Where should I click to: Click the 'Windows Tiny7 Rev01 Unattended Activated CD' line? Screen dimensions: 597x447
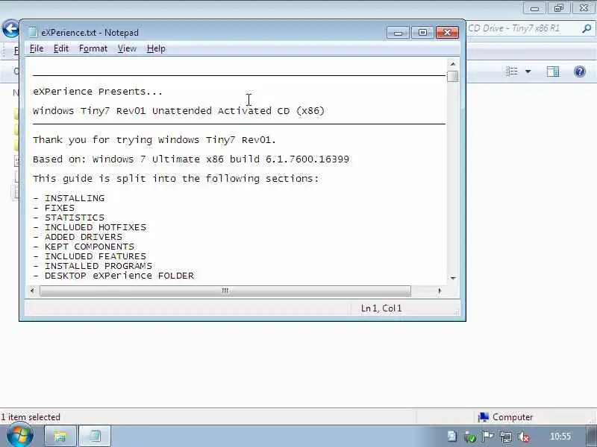178,111
